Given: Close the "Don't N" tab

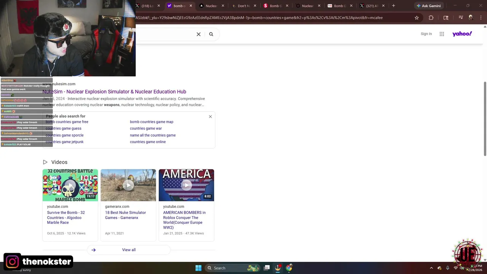Looking at the screenshot, I should coord(255,6).
